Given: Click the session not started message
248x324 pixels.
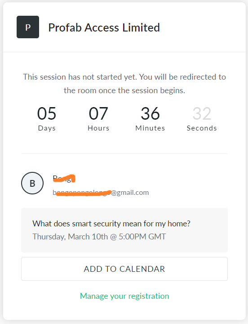Looking at the screenshot, I should coord(124,84).
